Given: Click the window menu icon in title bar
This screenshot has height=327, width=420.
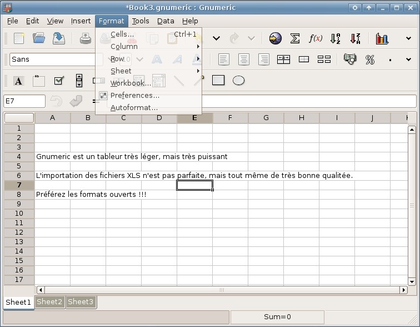Looking at the screenshot, I should coord(7,7).
